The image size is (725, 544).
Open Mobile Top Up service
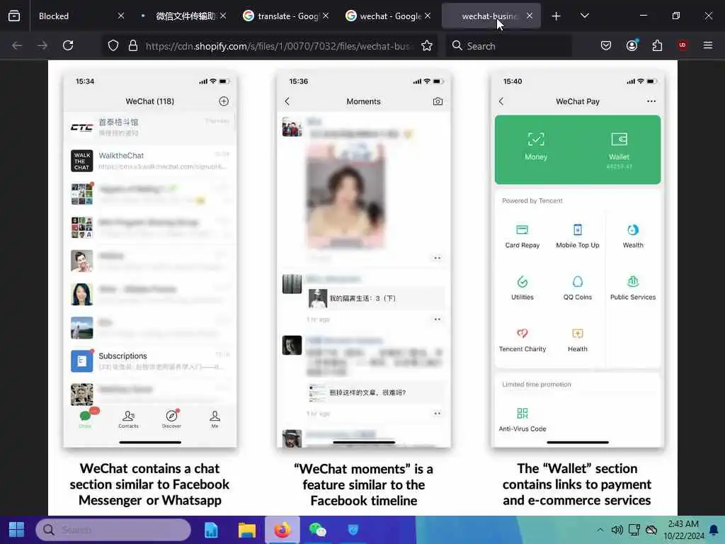(578, 236)
